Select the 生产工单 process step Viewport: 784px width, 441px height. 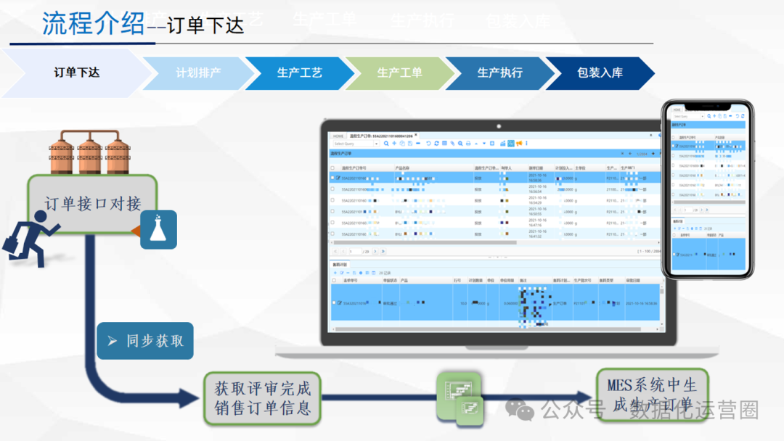(x=399, y=73)
